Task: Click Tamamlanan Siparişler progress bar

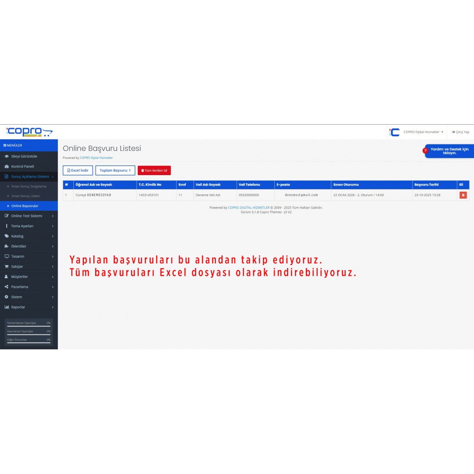Action: tap(29, 326)
